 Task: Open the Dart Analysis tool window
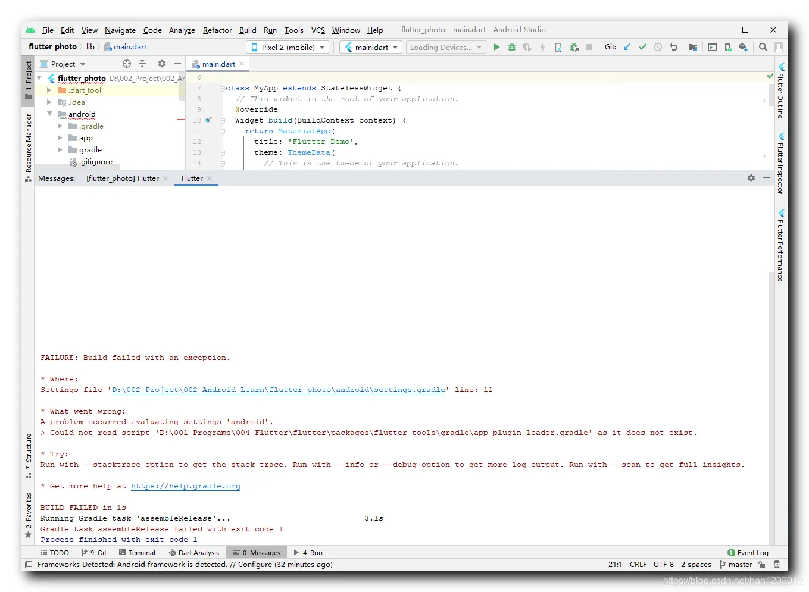click(193, 553)
